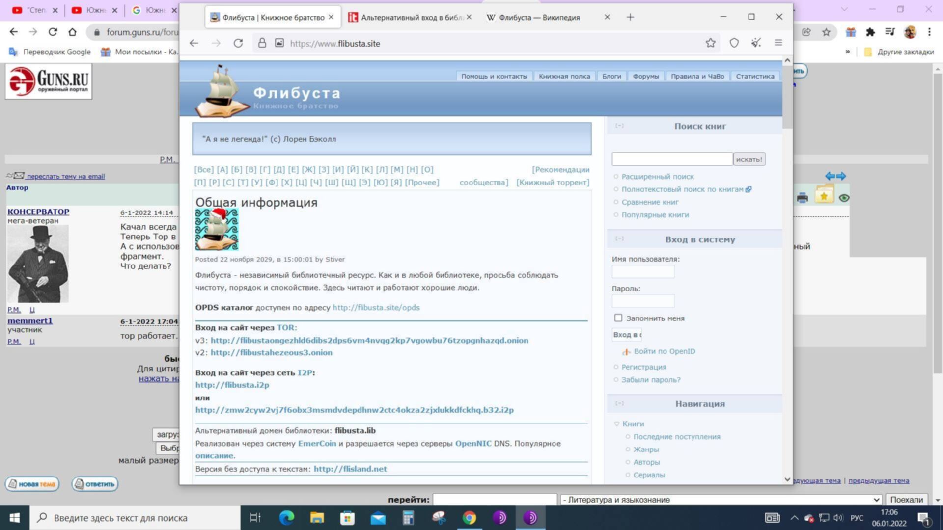
Task: Open a new tab in Firefox
Action: click(630, 17)
